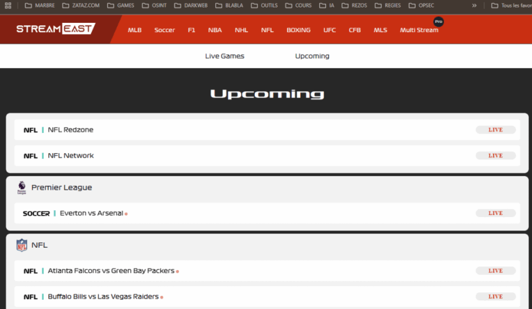Open the MLB navigation item

tap(134, 30)
